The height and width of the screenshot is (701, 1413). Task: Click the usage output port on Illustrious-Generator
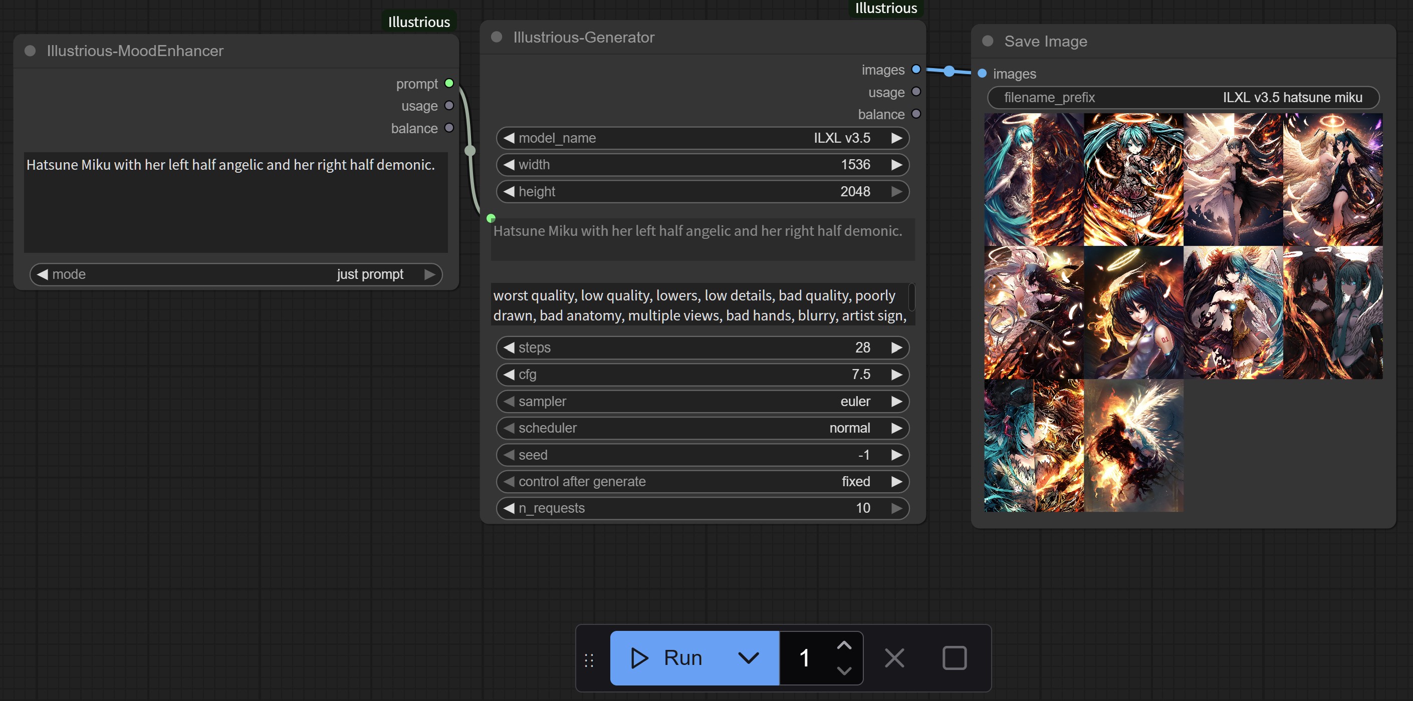point(916,92)
